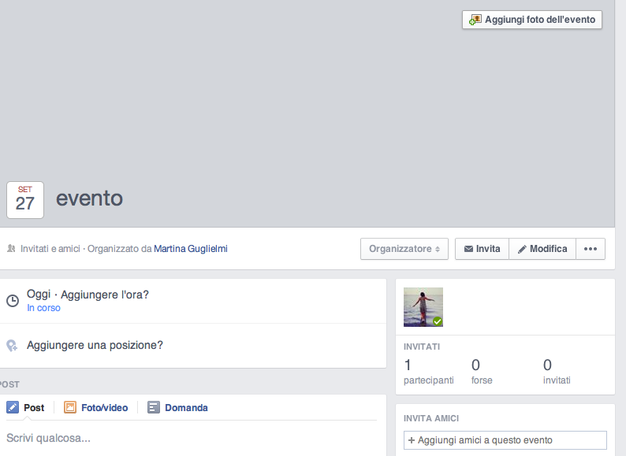This screenshot has width=626, height=456.
Task: Open the participant's profile thumbnail
Action: (423, 307)
